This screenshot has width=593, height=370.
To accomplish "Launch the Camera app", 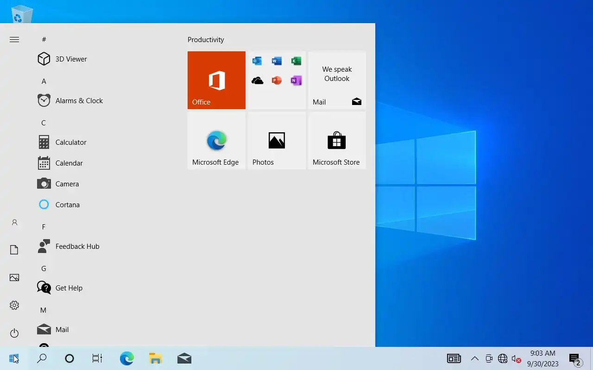I will click(104, 184).
